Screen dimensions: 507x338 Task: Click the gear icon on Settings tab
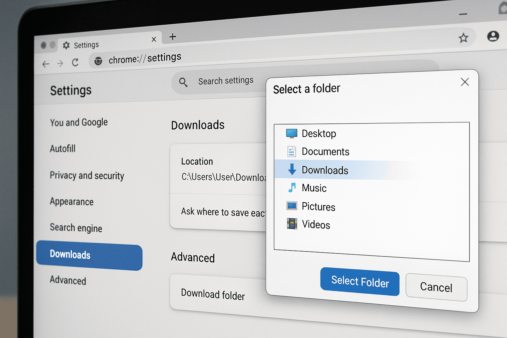[x=66, y=45]
